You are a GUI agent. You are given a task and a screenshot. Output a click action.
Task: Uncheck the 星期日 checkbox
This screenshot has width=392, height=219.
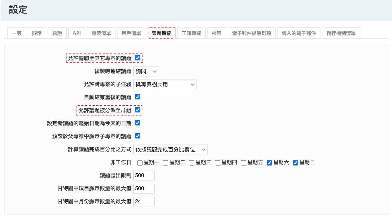(x=295, y=163)
